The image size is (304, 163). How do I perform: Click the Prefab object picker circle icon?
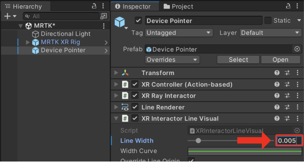pyautogui.click(x=297, y=49)
